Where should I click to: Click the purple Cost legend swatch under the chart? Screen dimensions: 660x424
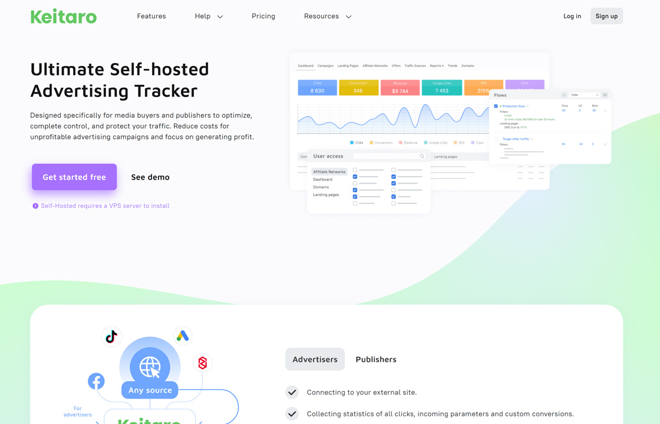(473, 143)
